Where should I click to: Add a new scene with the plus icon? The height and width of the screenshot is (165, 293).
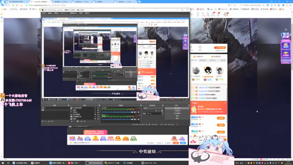pos(43,121)
